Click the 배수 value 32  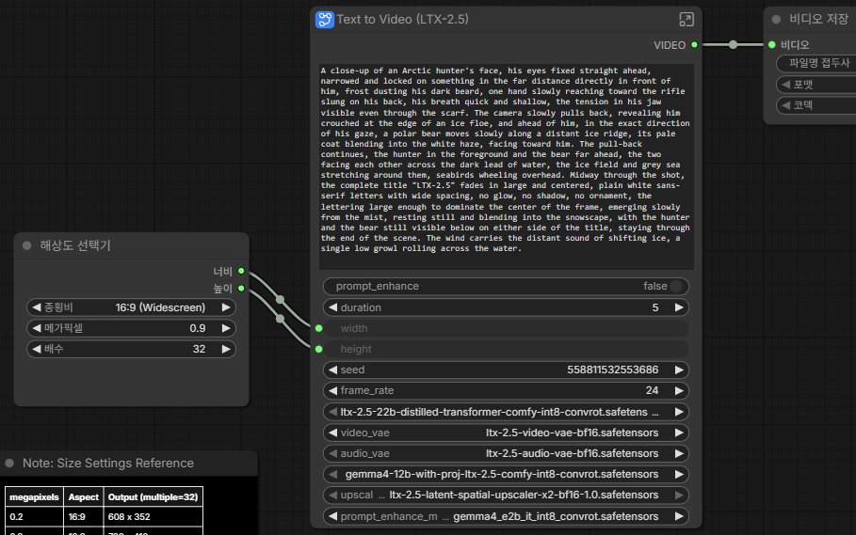point(199,349)
